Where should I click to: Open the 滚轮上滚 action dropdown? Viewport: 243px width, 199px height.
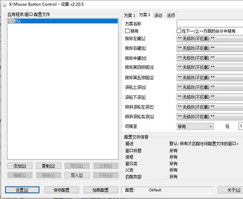click(210, 87)
